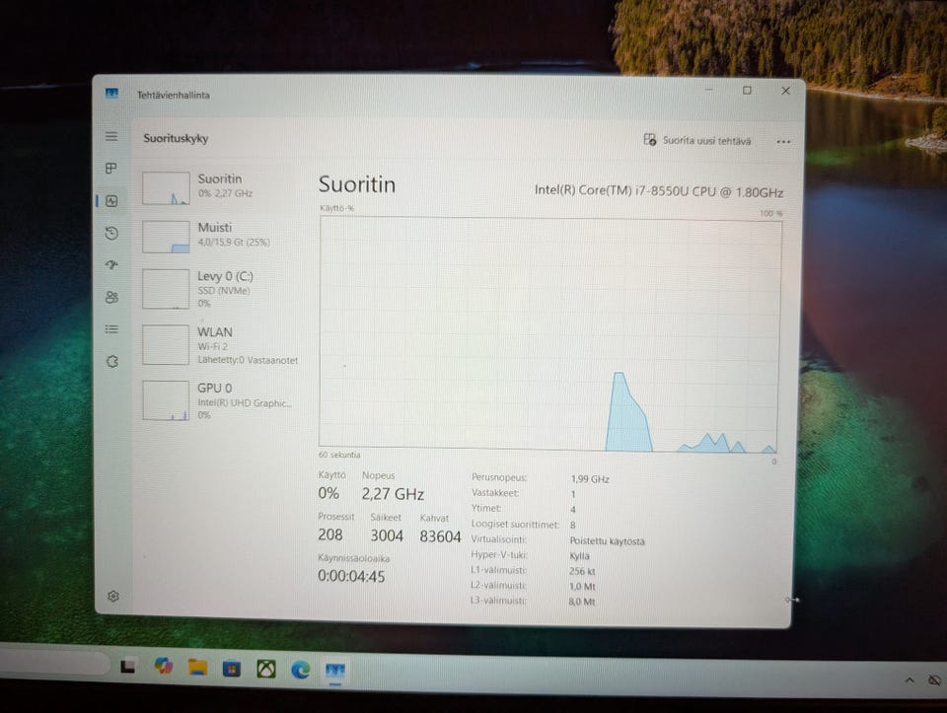This screenshot has height=713, width=947.
Task: Open the Startup apps icon
Action: (x=111, y=264)
